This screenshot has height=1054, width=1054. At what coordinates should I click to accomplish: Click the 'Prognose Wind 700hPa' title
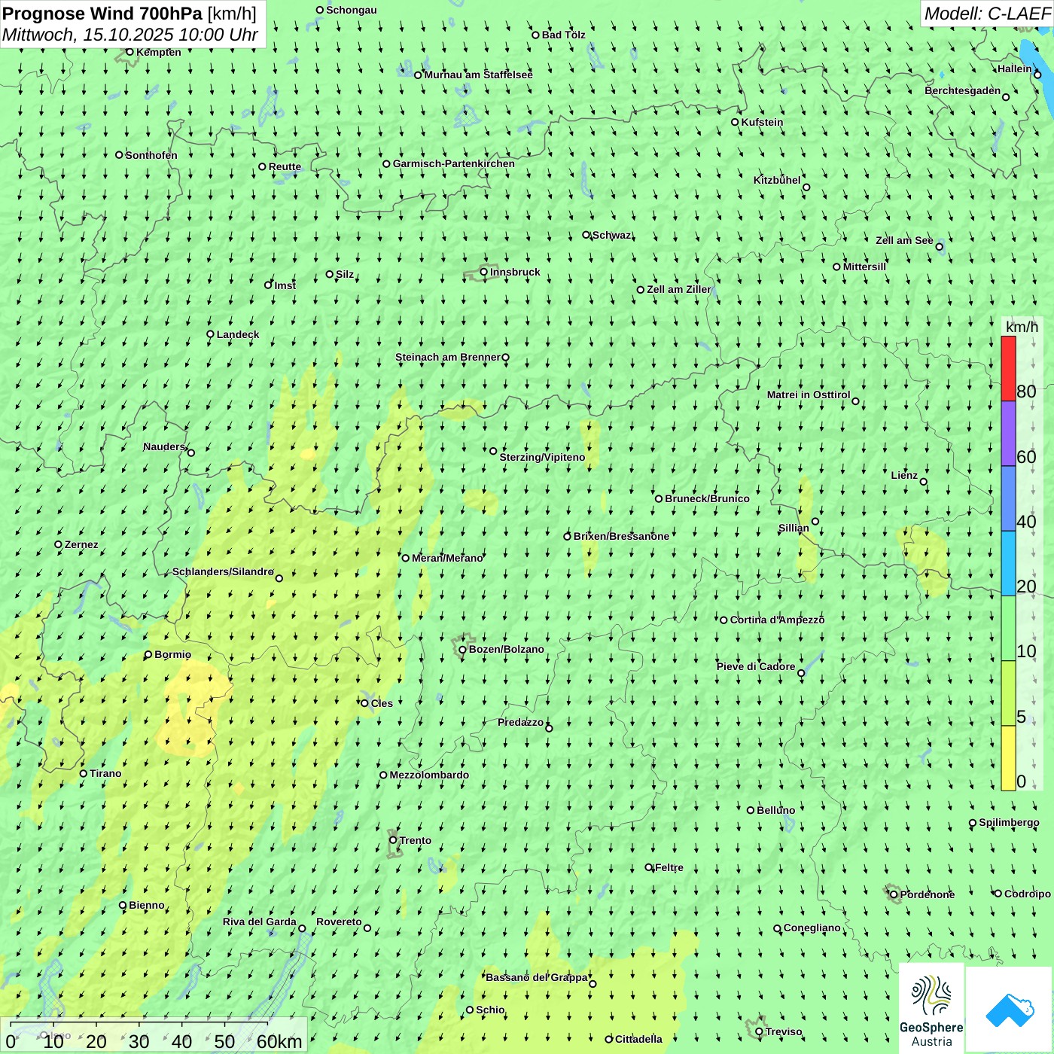click(x=102, y=14)
